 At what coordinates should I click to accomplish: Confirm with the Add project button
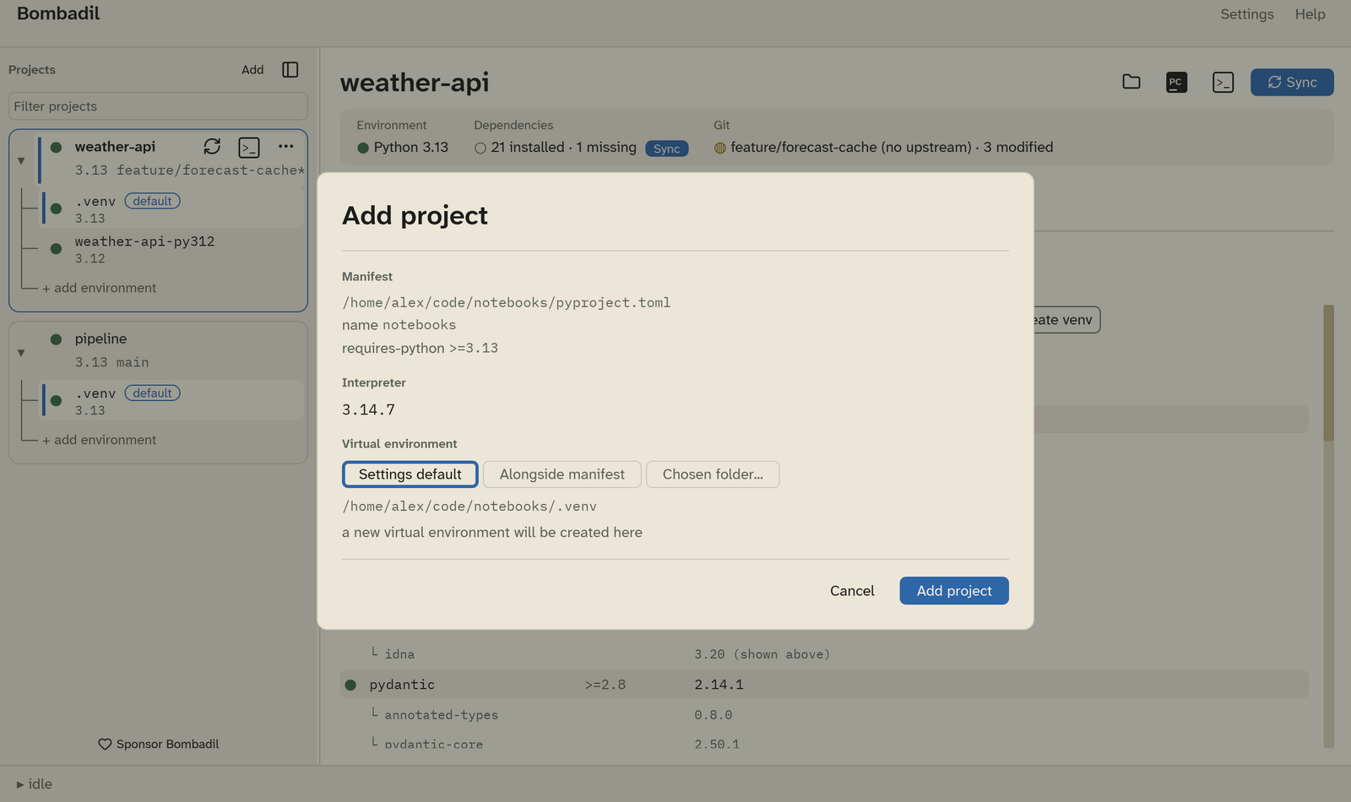pos(954,591)
